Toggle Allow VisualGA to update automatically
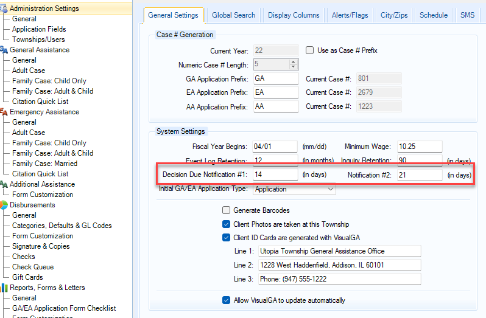Image resolution: width=486 pixels, height=318 pixels. (x=227, y=300)
